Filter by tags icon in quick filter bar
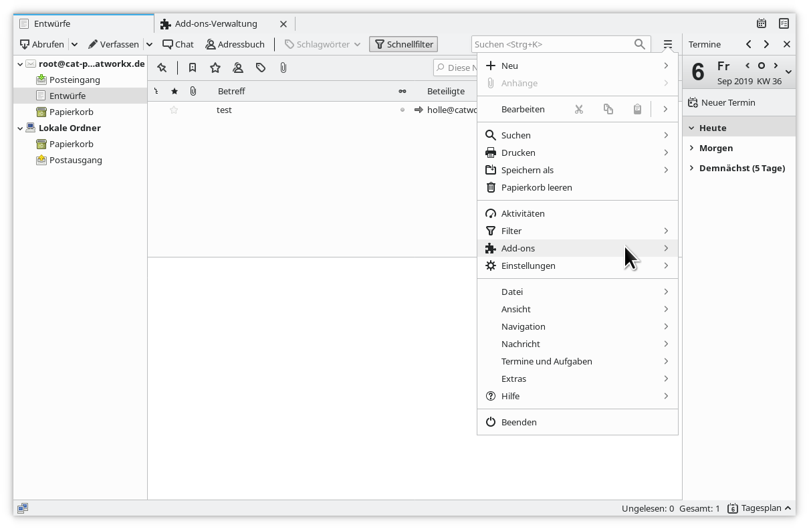This screenshot has width=809, height=529. 261,68
